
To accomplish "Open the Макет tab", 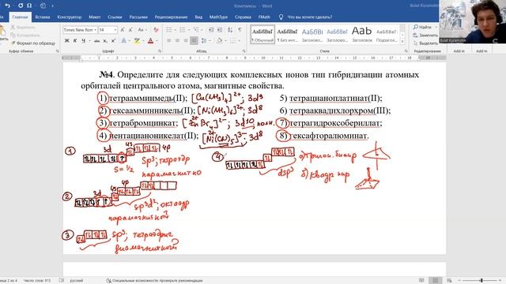I will click(x=95, y=17).
